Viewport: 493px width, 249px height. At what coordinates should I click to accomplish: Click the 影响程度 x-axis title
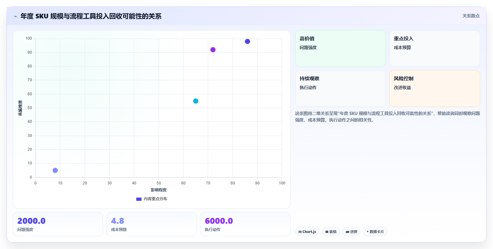click(159, 190)
